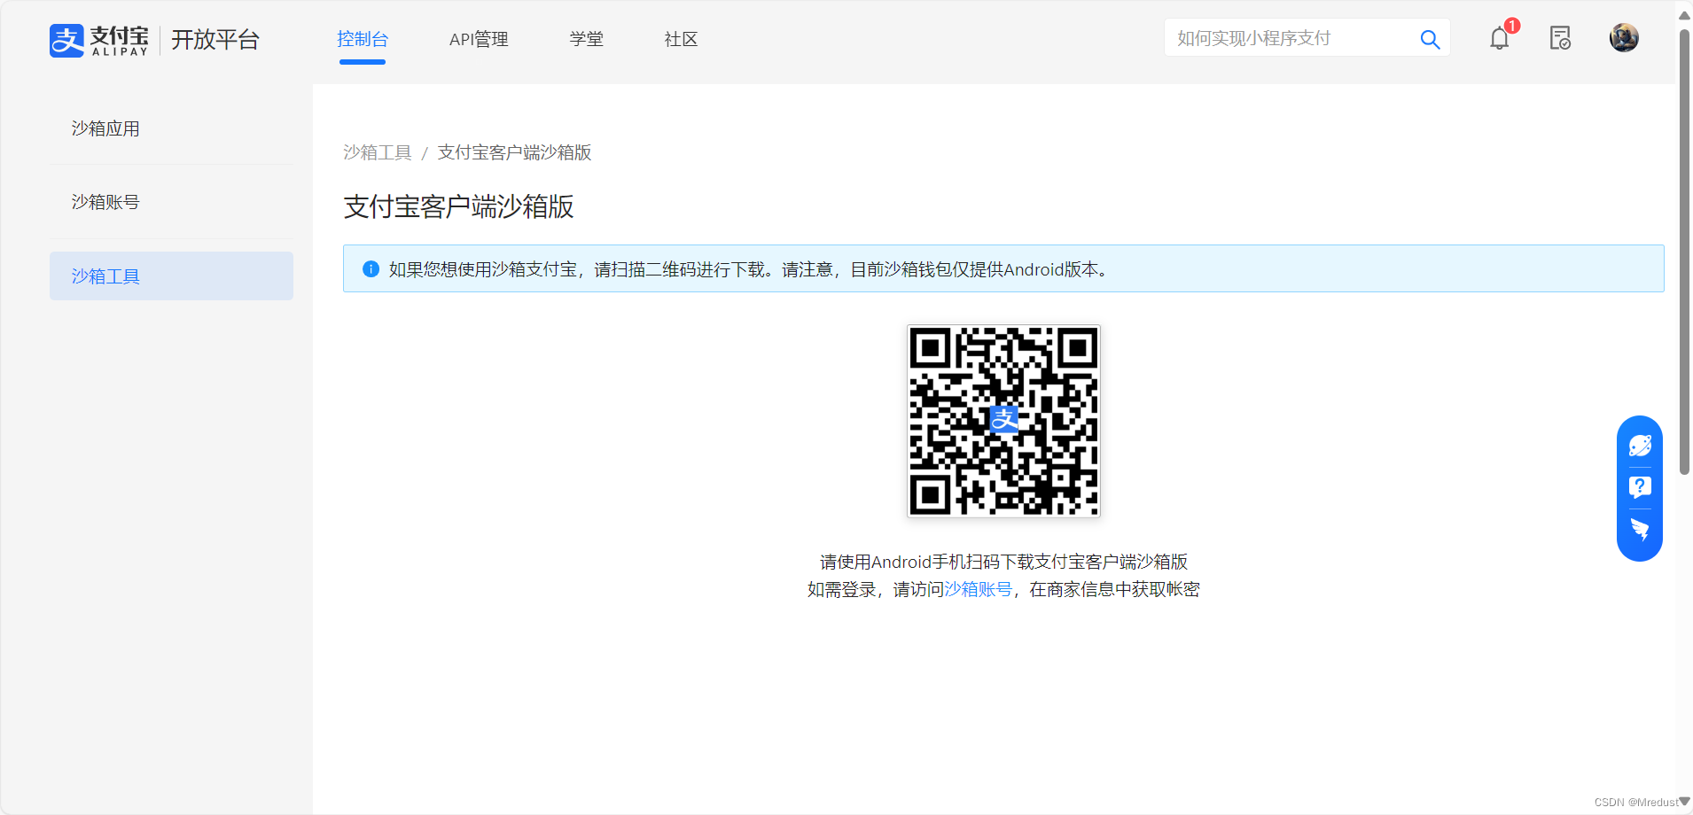Viewport: 1693px width, 815px height.
Task: Switch to 控制台 tab
Action: tap(363, 39)
